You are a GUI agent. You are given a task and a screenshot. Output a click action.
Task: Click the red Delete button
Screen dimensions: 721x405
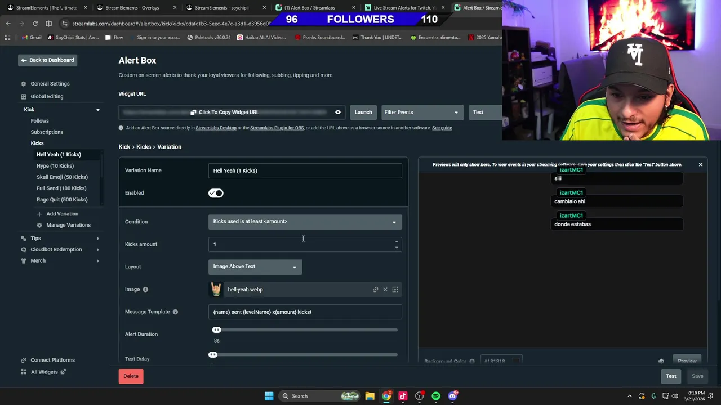click(x=131, y=376)
